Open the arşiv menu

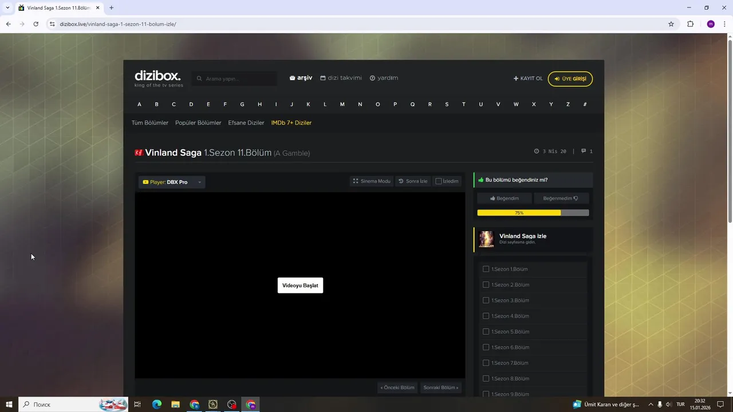301,78
